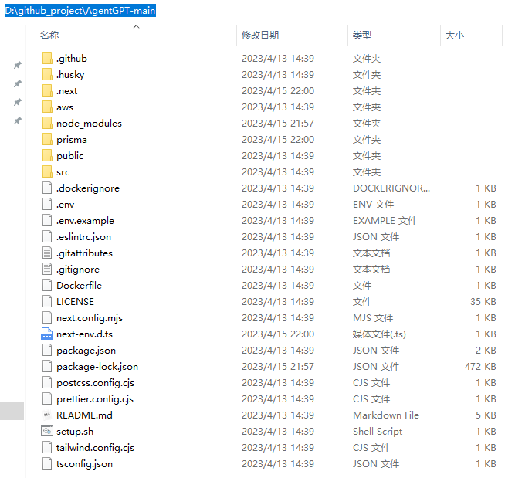Click the tsconfig.json file icon
This screenshot has height=478, width=515.
point(47,463)
